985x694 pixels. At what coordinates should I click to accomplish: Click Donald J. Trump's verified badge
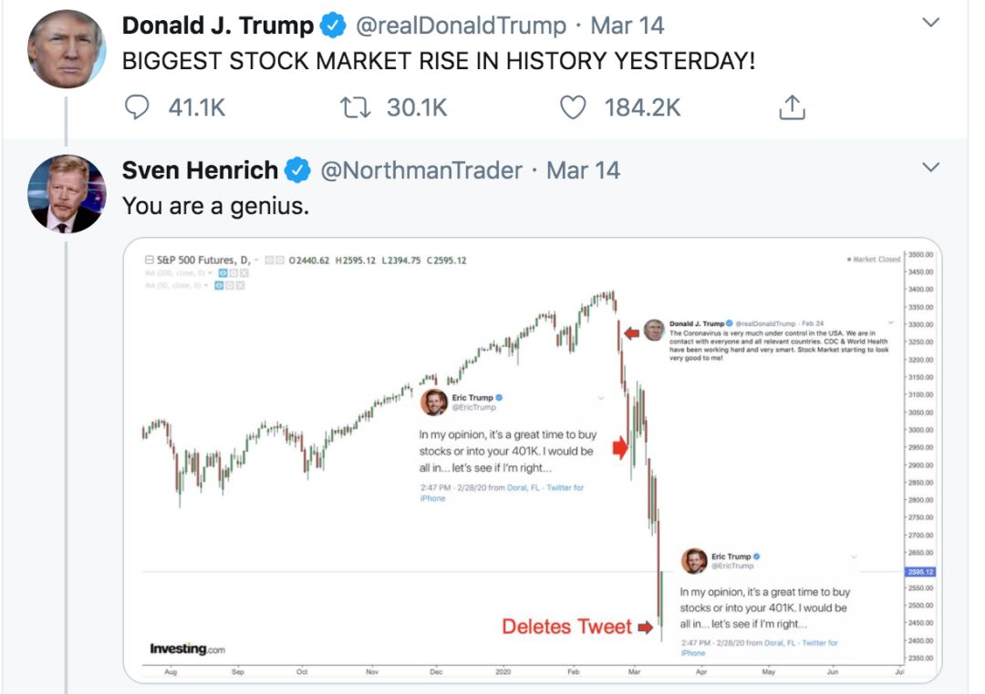pyautogui.click(x=334, y=26)
